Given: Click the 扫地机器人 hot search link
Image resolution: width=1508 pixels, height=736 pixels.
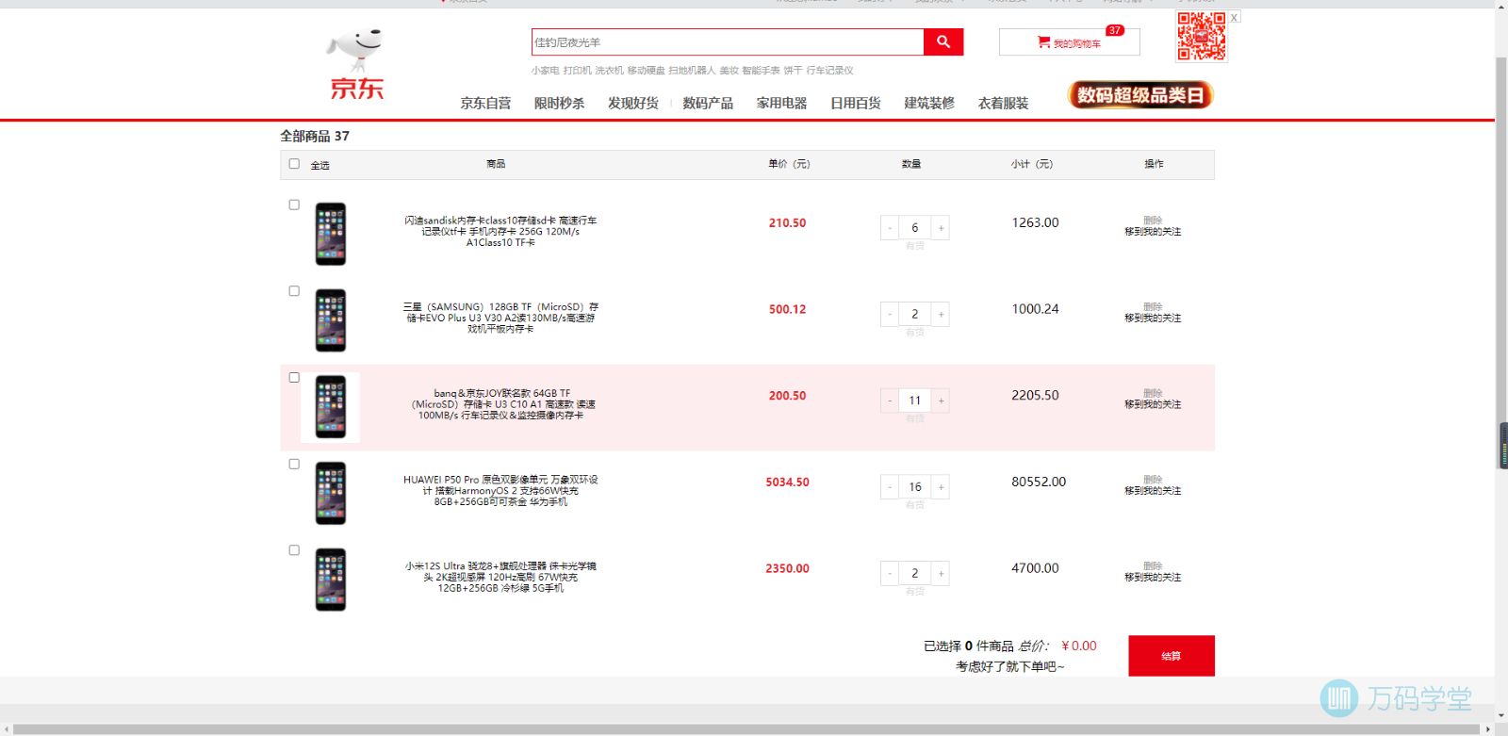Looking at the screenshot, I should [692, 71].
